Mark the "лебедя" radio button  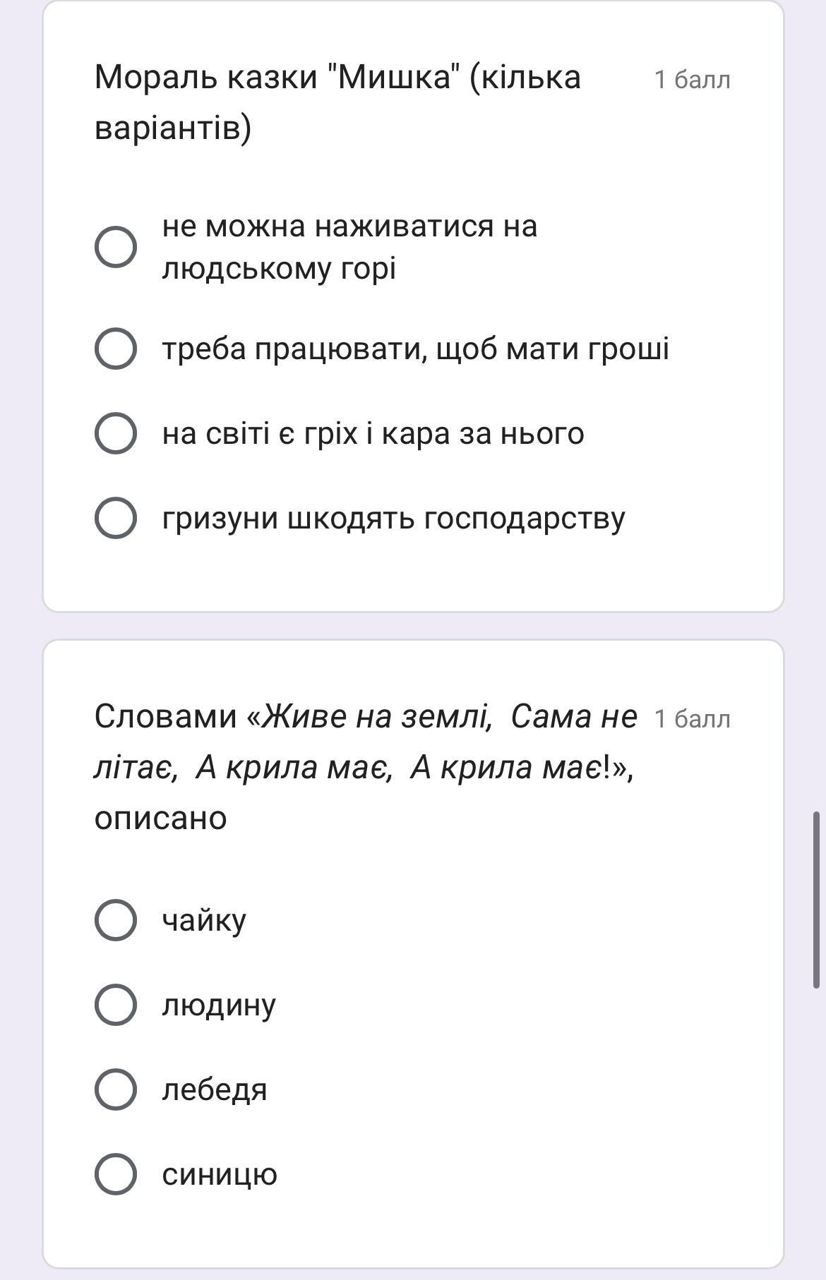pyautogui.click(x=116, y=1089)
